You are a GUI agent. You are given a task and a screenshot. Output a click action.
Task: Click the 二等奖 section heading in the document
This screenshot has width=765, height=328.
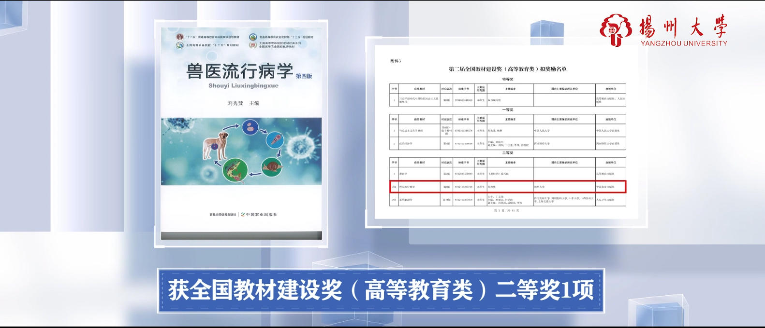[507, 153]
